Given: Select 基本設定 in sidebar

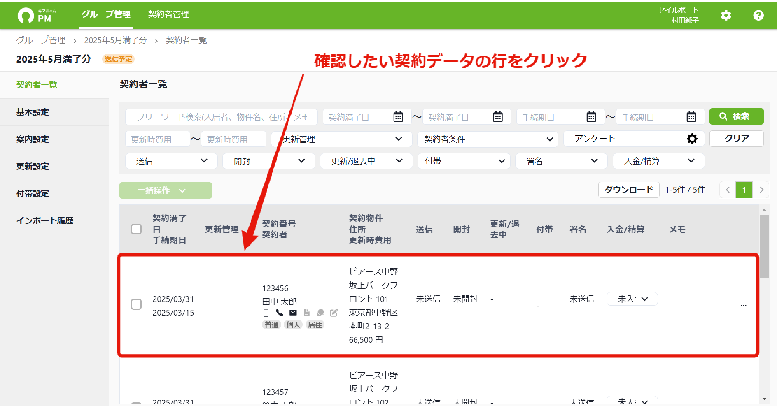Looking at the screenshot, I should point(54,112).
